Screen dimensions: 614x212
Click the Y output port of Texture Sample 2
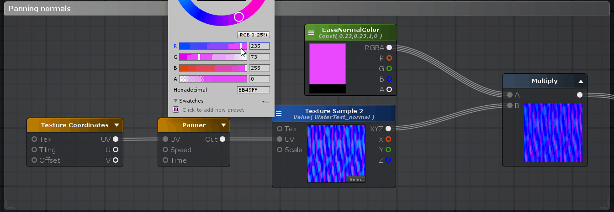point(388,150)
